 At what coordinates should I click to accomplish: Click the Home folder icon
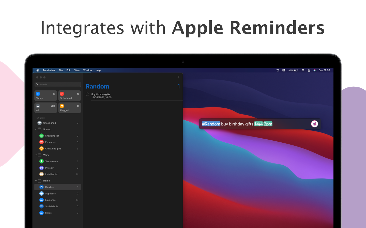[x=40, y=181]
